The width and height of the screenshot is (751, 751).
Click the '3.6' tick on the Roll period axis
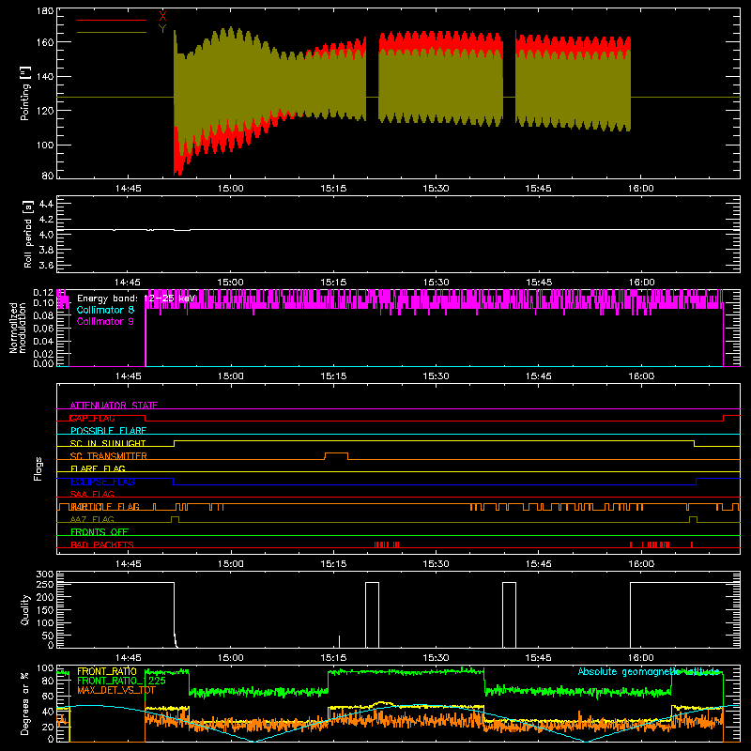click(x=46, y=265)
